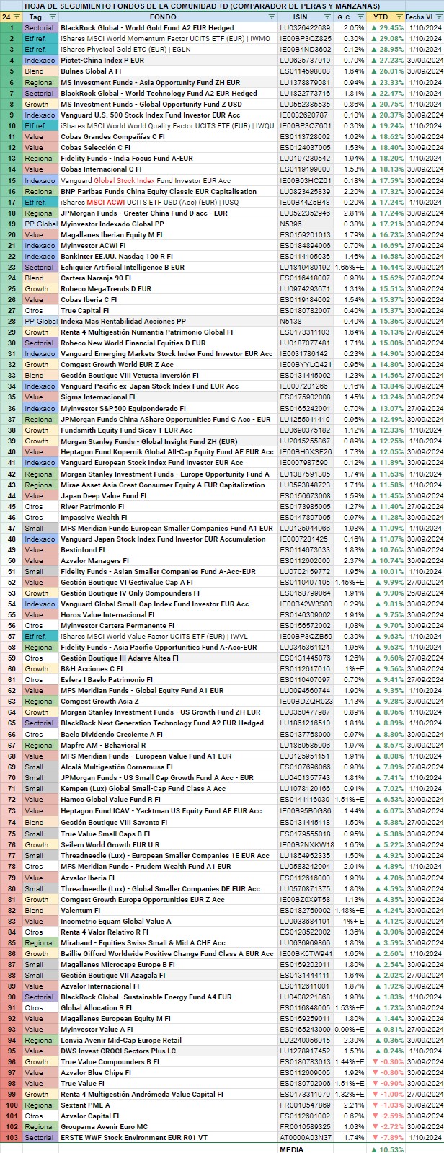Select 'Incometric Equam Global Value A' cell
444x1153 pixels.
167,921
